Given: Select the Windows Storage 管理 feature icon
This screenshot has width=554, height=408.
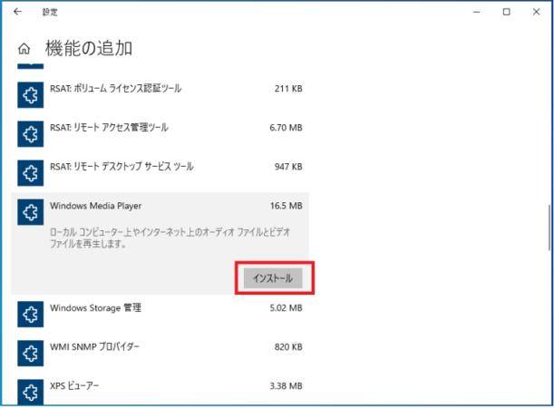Looking at the screenshot, I should pyautogui.click(x=31, y=315).
